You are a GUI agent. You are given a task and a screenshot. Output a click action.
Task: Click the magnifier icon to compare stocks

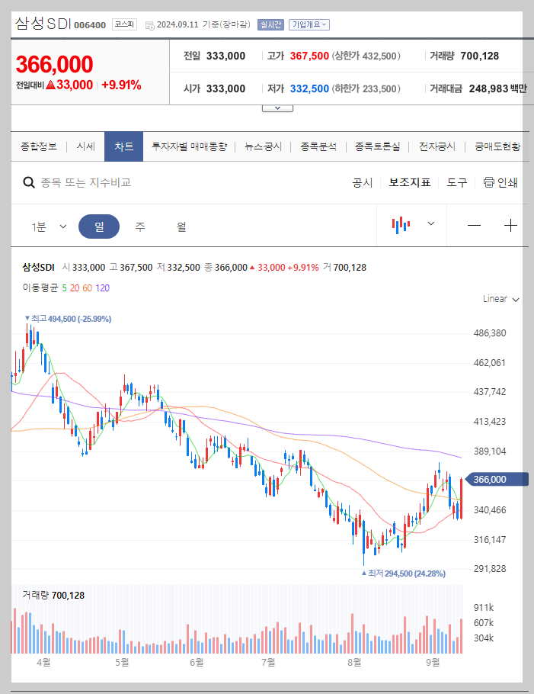click(x=29, y=182)
